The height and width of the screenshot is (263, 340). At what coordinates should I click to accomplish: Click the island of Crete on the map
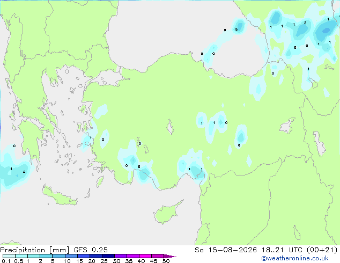pos(60,197)
